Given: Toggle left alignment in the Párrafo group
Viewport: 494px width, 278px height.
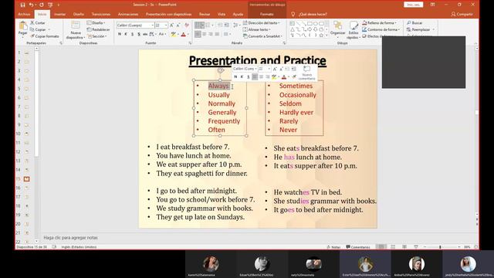Looking at the screenshot, I should (198, 34).
